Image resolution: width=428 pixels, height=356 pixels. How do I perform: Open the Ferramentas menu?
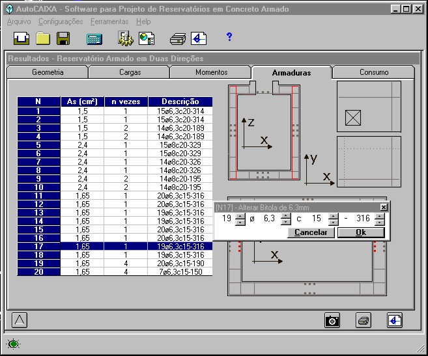(x=109, y=21)
